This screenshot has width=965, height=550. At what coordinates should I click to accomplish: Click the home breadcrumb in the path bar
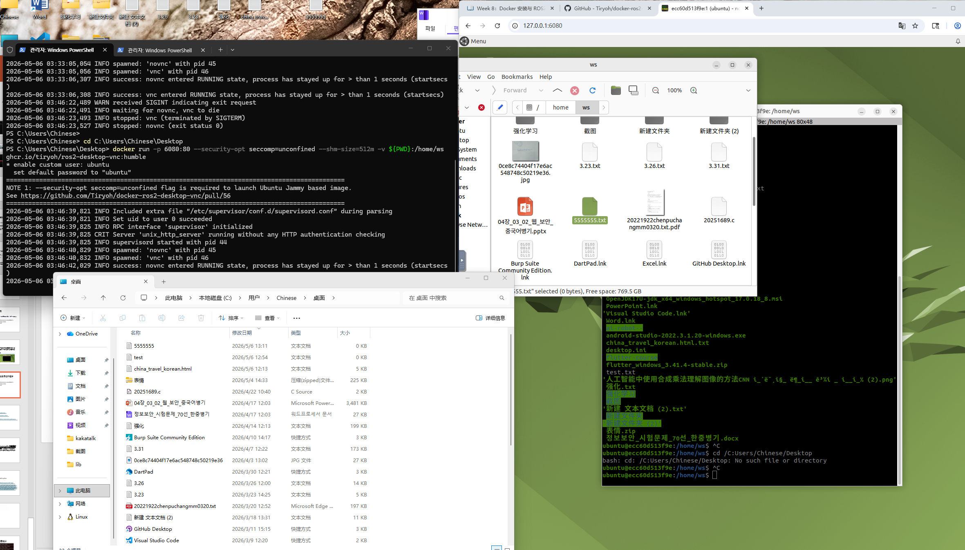coord(560,107)
